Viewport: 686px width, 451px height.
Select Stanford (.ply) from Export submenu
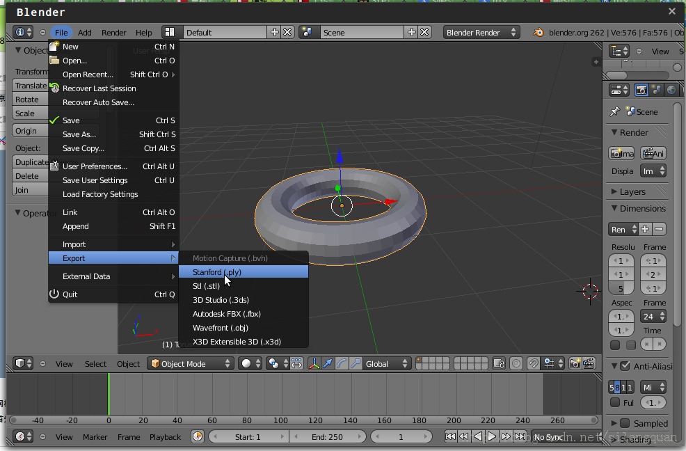pos(217,272)
